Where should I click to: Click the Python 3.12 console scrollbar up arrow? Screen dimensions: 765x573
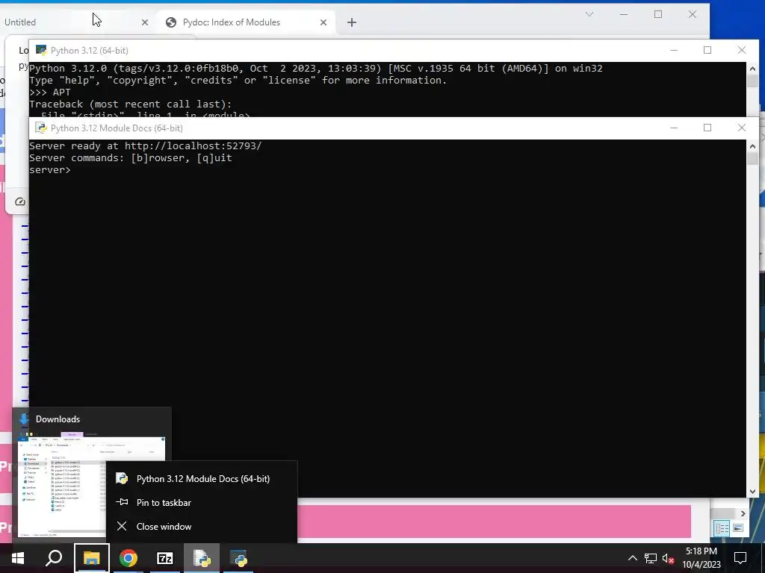[752, 69]
